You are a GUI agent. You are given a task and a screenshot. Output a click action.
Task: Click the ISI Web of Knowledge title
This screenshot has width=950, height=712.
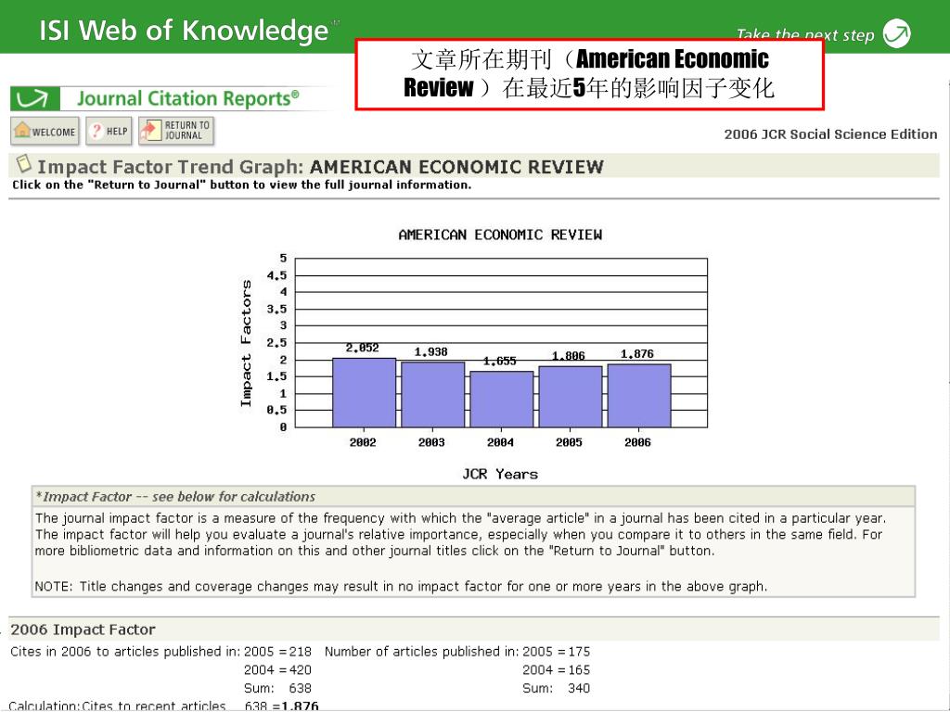tap(185, 30)
